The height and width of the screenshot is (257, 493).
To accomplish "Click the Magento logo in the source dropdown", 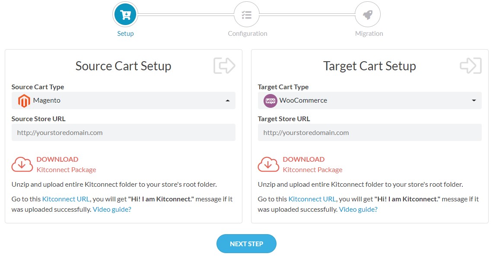I will 24,101.
